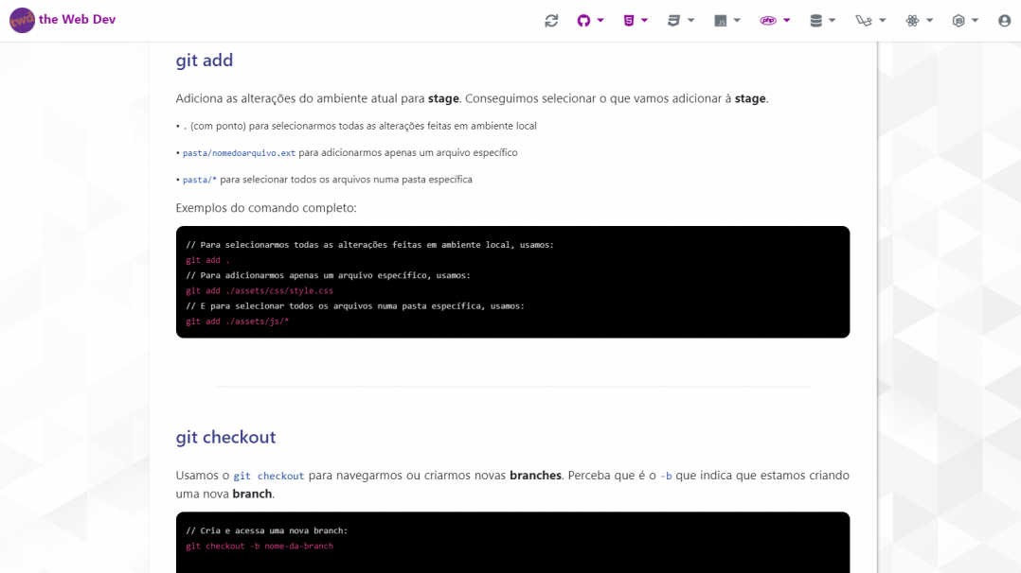Click the CSS3 icon in the navbar
The width and height of the screenshot is (1021, 573).
[x=673, y=20]
